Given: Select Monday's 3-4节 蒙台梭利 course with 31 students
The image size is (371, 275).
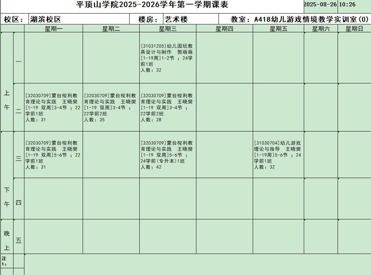Looking at the screenshot, I should (53, 107).
